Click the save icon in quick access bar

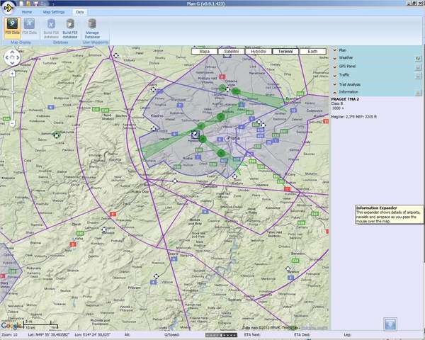pyautogui.click(x=35, y=4)
